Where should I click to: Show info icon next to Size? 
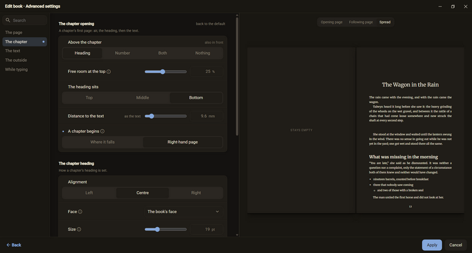tap(79, 229)
